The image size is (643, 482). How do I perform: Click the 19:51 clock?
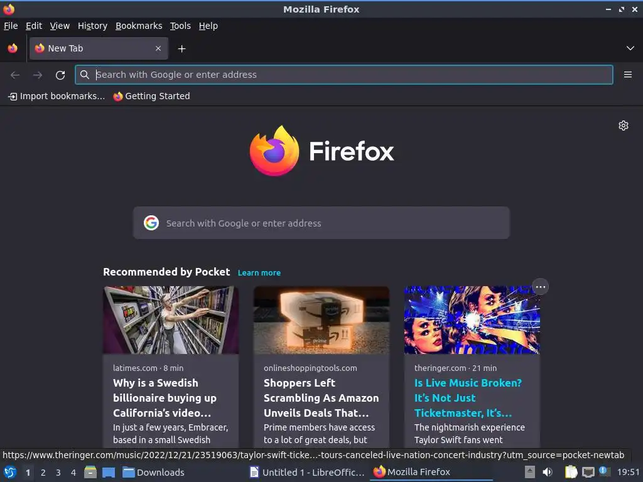[628, 472]
